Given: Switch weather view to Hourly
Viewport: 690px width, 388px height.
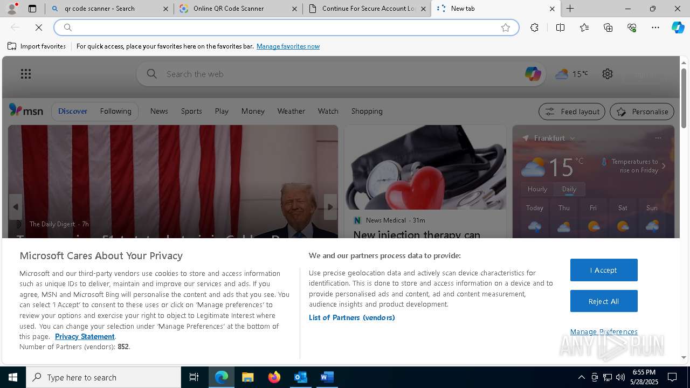Looking at the screenshot, I should tap(537, 189).
